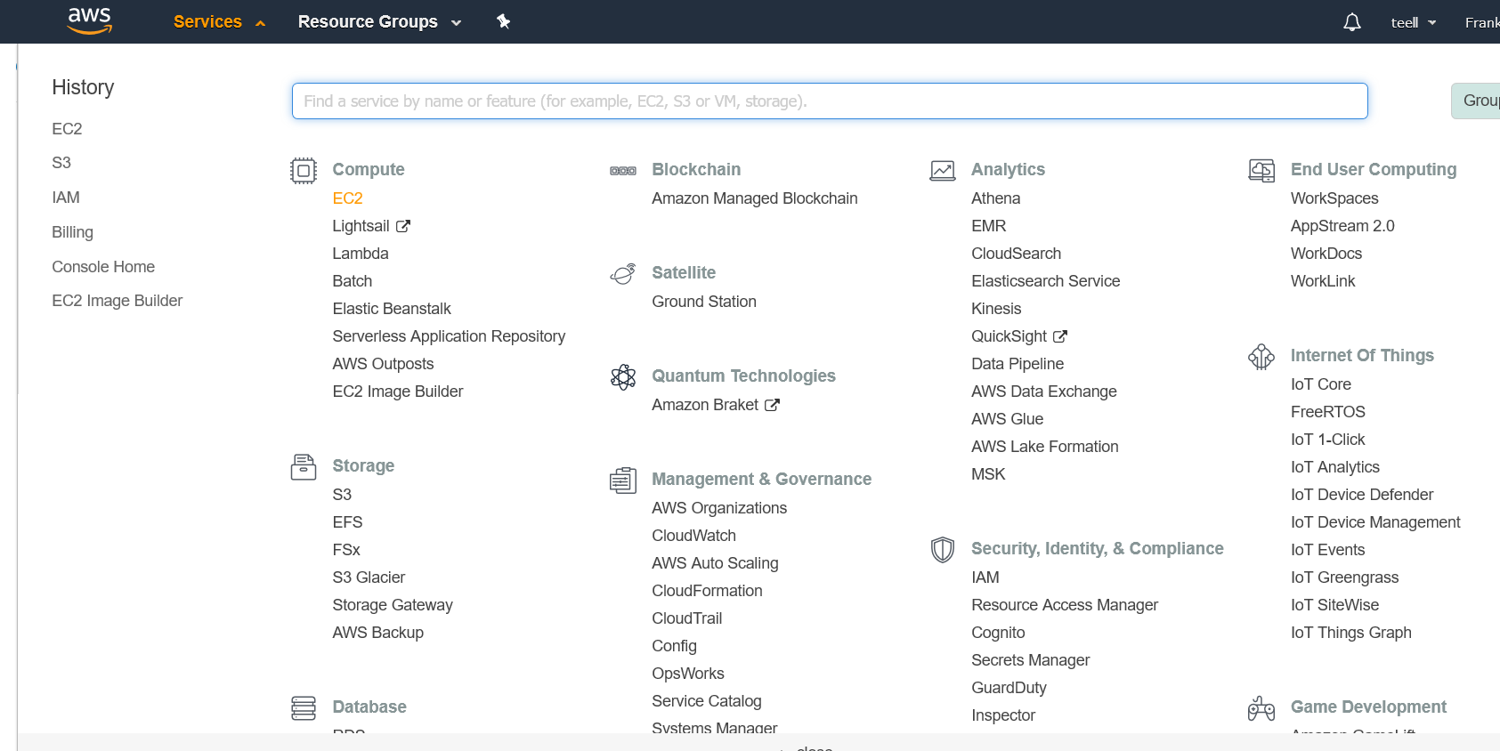The image size is (1500, 751).
Task: Open the notifications bell
Action: 1351,22
